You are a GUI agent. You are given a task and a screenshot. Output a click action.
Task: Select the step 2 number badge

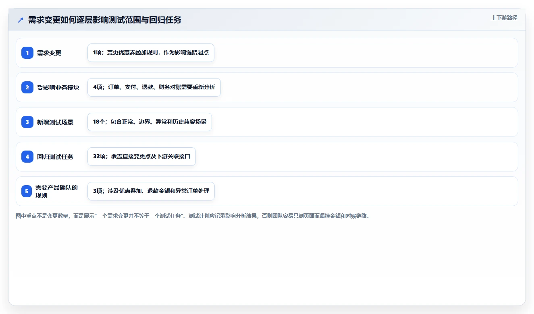click(27, 87)
